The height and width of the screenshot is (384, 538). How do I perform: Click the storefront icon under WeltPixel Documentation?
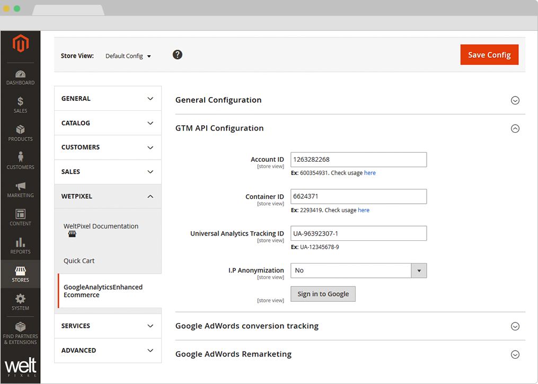72,234
